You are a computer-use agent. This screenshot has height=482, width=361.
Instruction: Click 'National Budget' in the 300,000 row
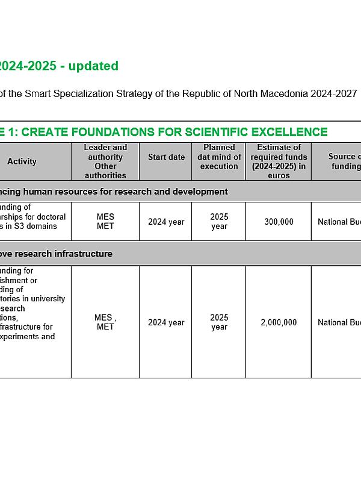point(337,222)
